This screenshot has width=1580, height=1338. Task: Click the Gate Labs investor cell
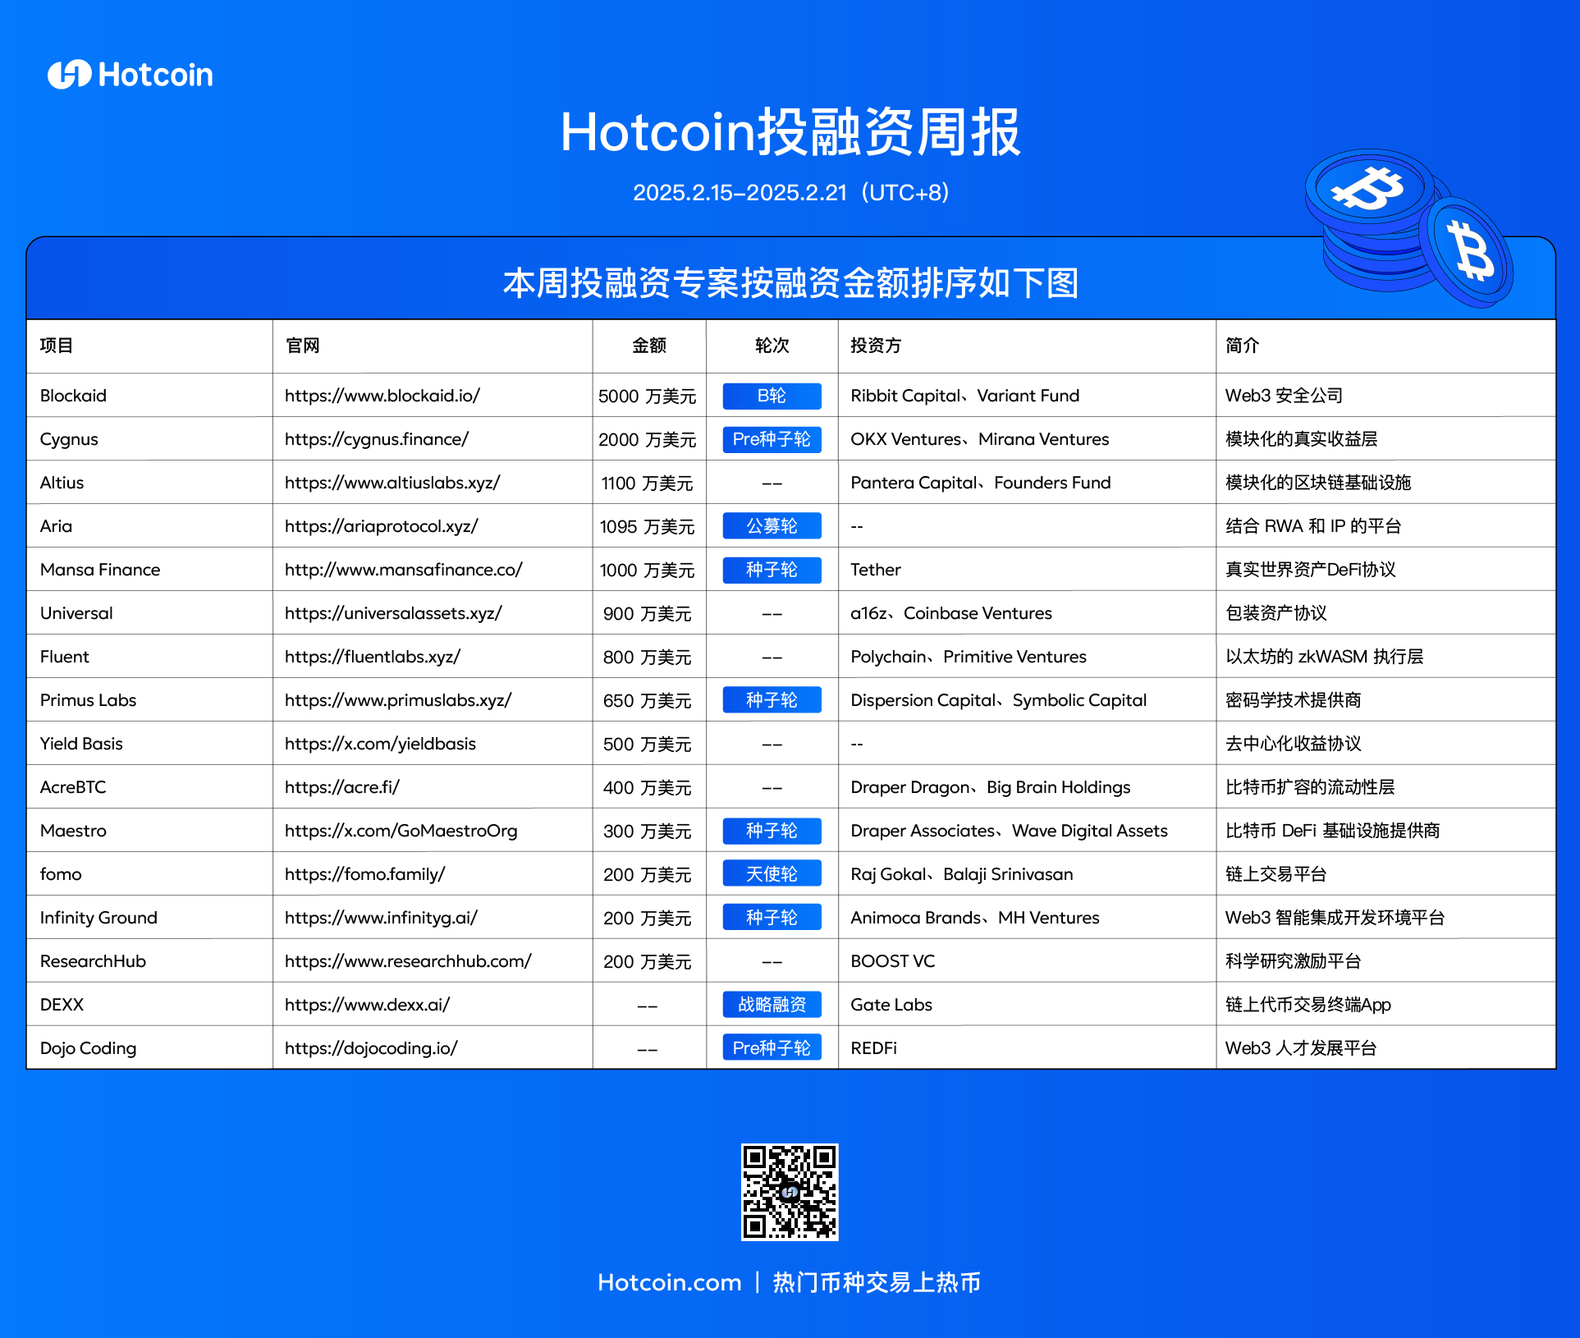pos(891,1005)
